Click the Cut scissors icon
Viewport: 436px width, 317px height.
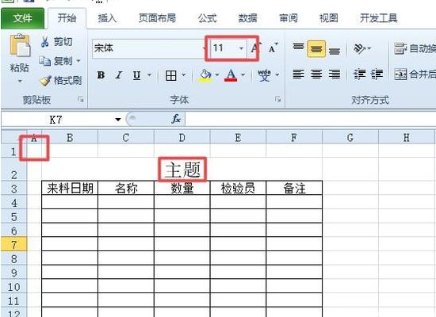pos(44,42)
